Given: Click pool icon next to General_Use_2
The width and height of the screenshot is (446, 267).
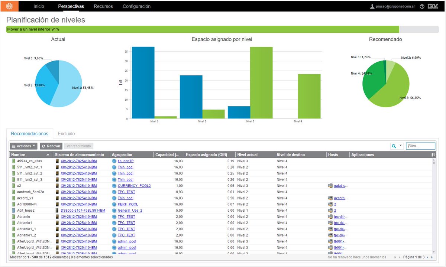Looking at the screenshot, I should click(x=114, y=210).
